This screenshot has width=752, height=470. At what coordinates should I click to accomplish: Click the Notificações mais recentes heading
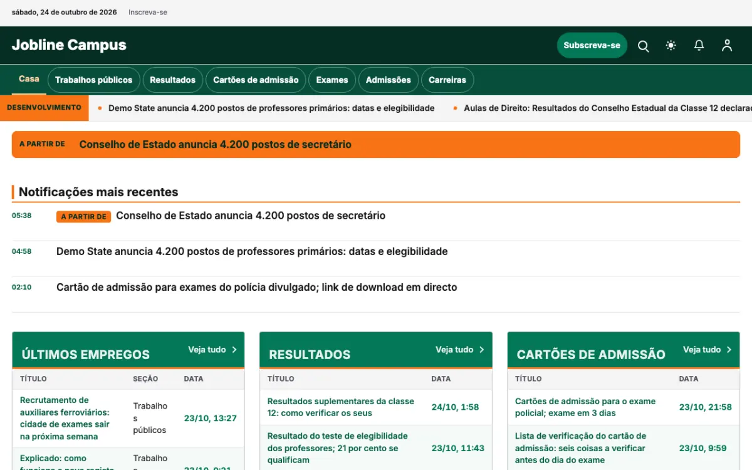pyautogui.click(x=98, y=192)
